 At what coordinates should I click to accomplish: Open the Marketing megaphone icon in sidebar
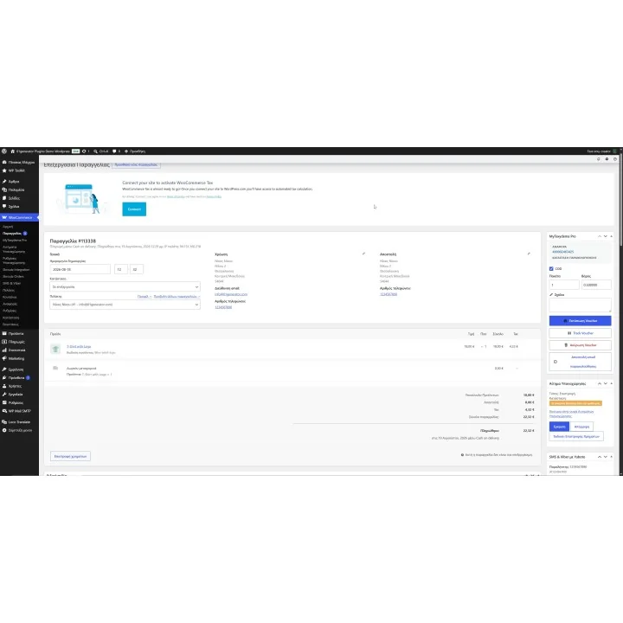[4, 358]
